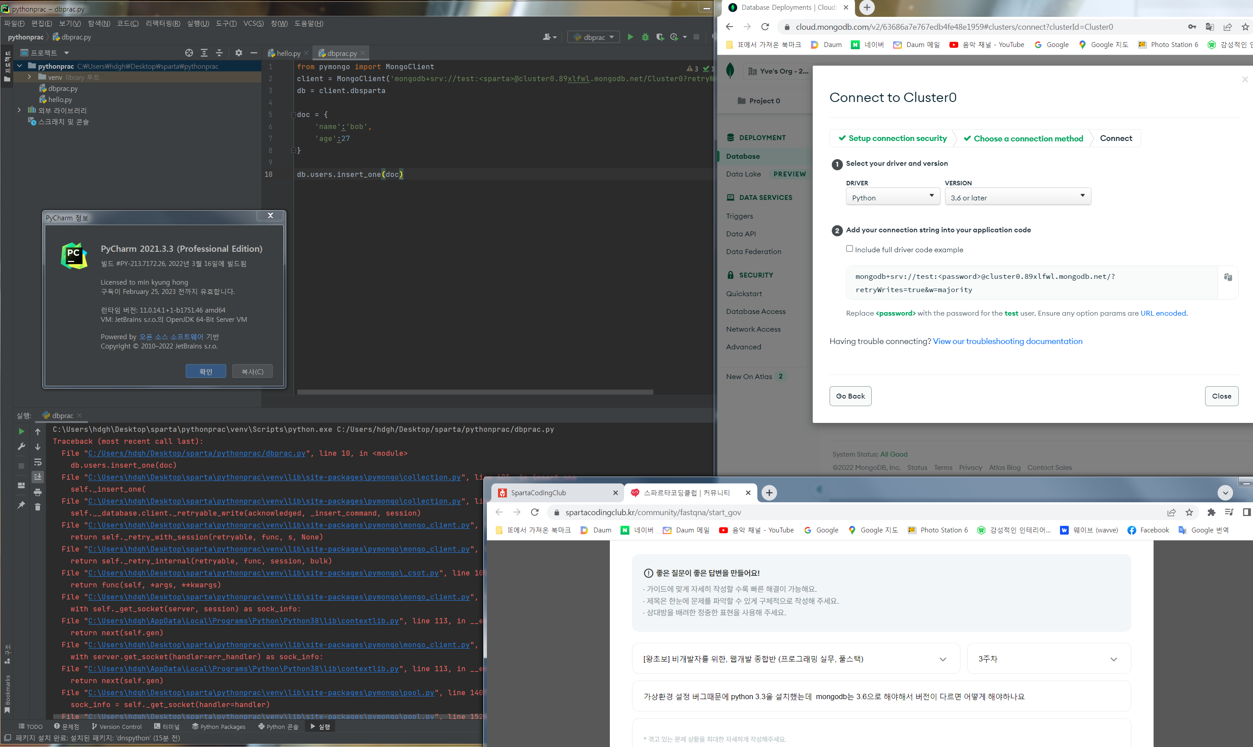Open the dbprac run configuration dropdown
The image size is (1253, 747).
tap(593, 37)
